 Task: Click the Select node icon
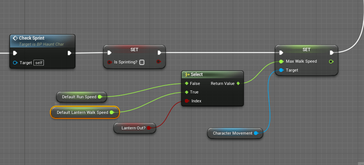[x=187, y=75]
